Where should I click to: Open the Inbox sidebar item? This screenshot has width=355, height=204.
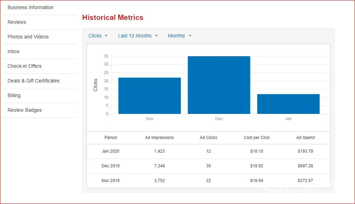pos(14,51)
